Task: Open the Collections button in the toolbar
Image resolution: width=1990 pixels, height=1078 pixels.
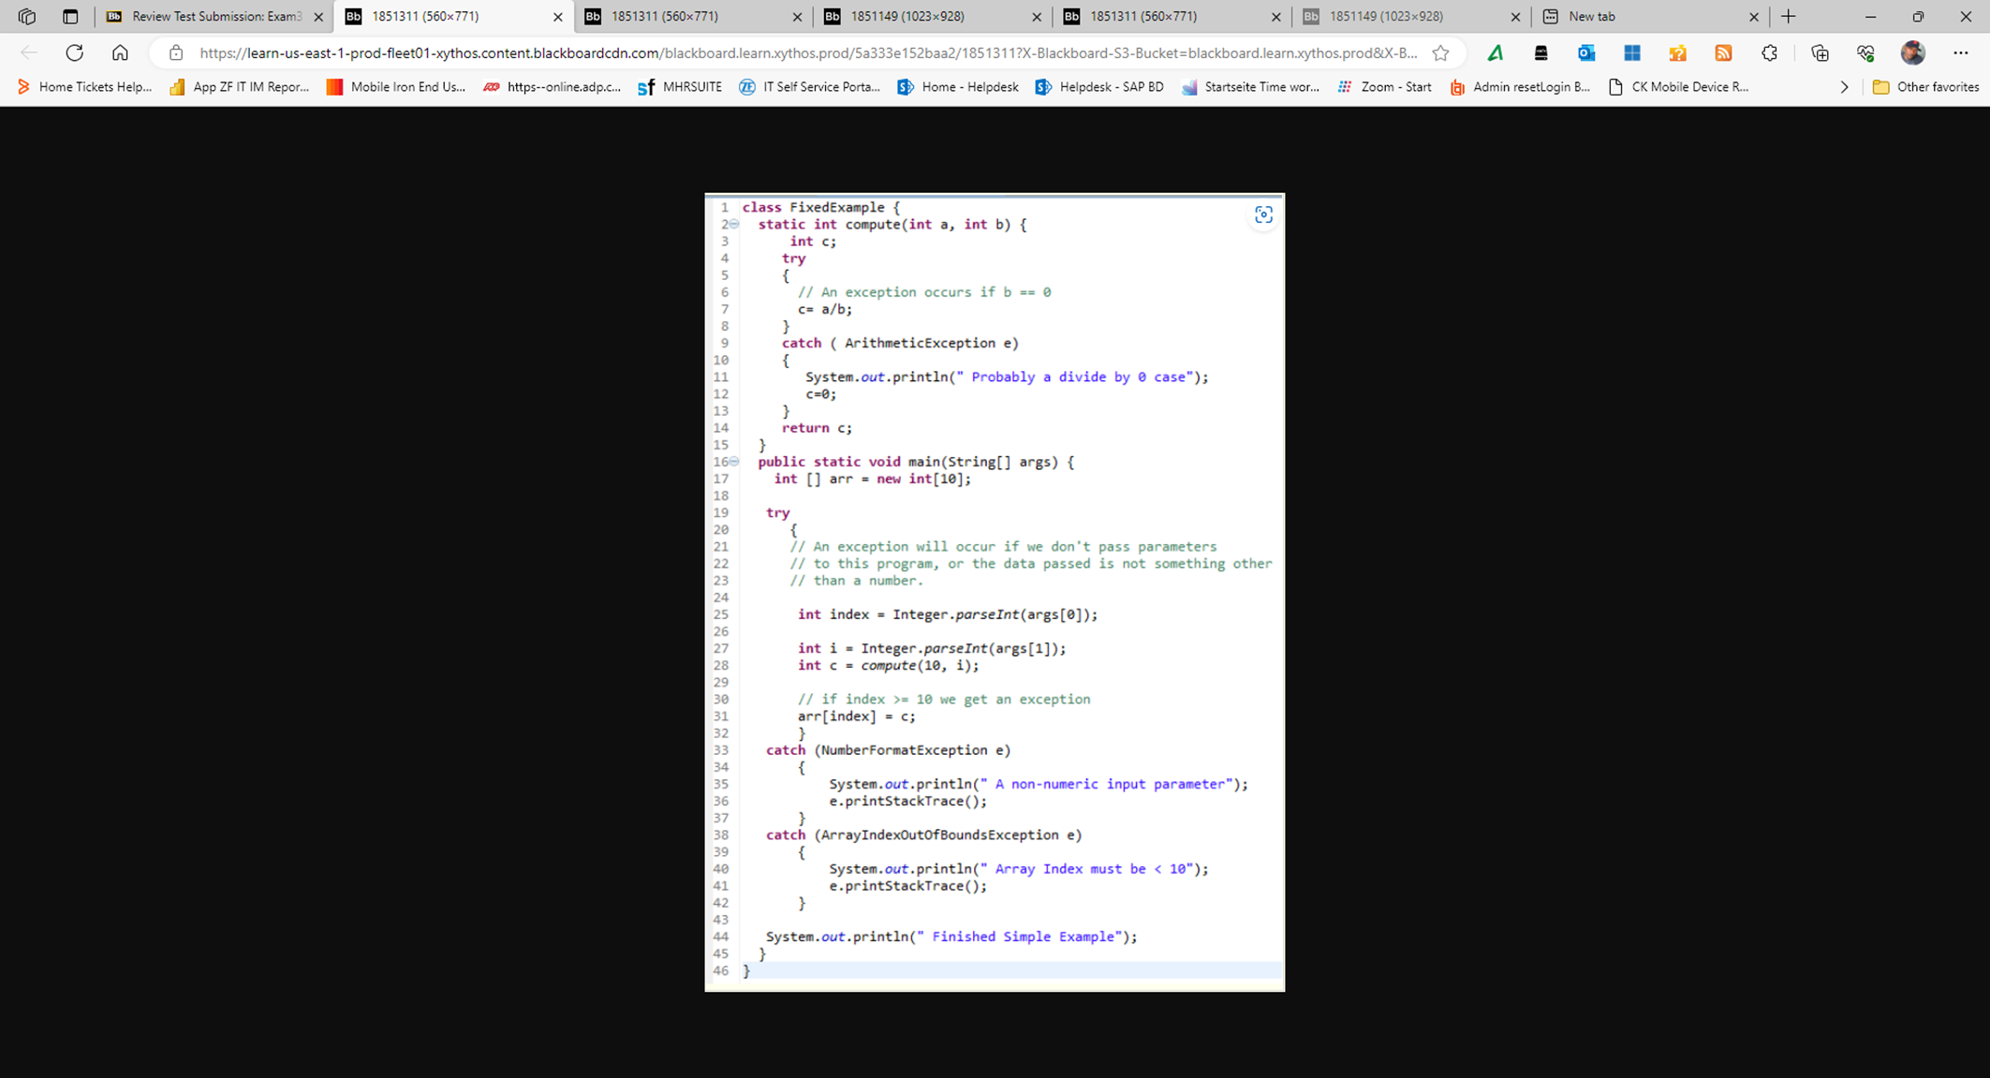Action: pos(1820,53)
